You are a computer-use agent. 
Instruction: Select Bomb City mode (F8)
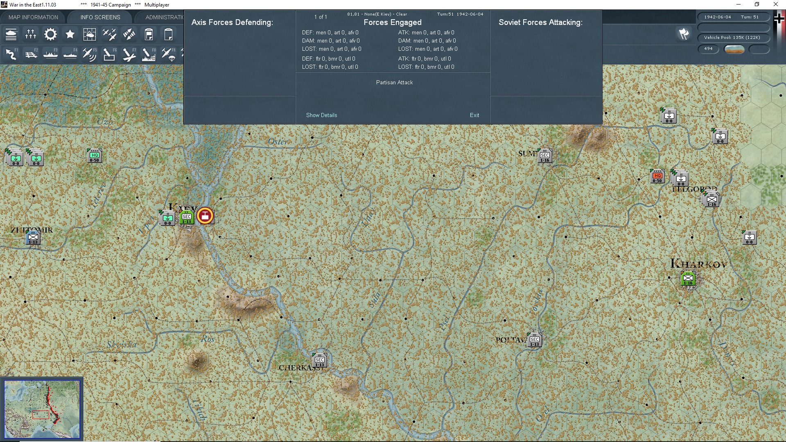149,54
